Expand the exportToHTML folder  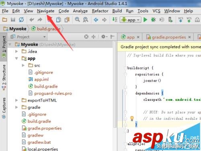(x=16, y=100)
